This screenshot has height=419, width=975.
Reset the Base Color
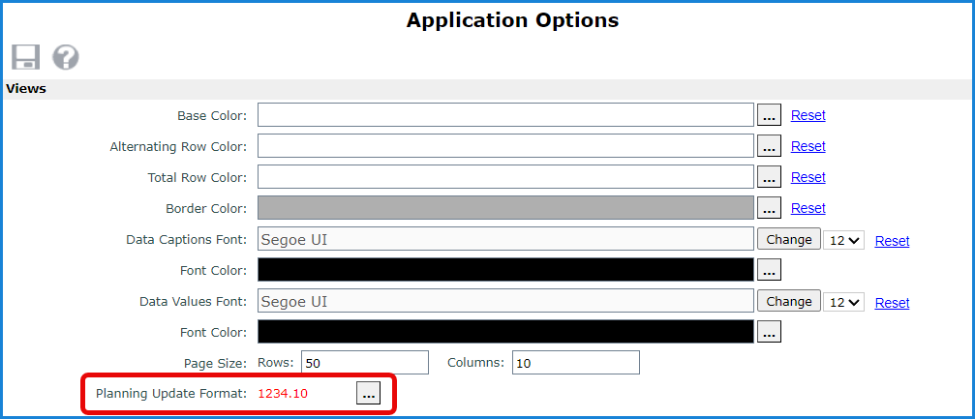tap(807, 115)
